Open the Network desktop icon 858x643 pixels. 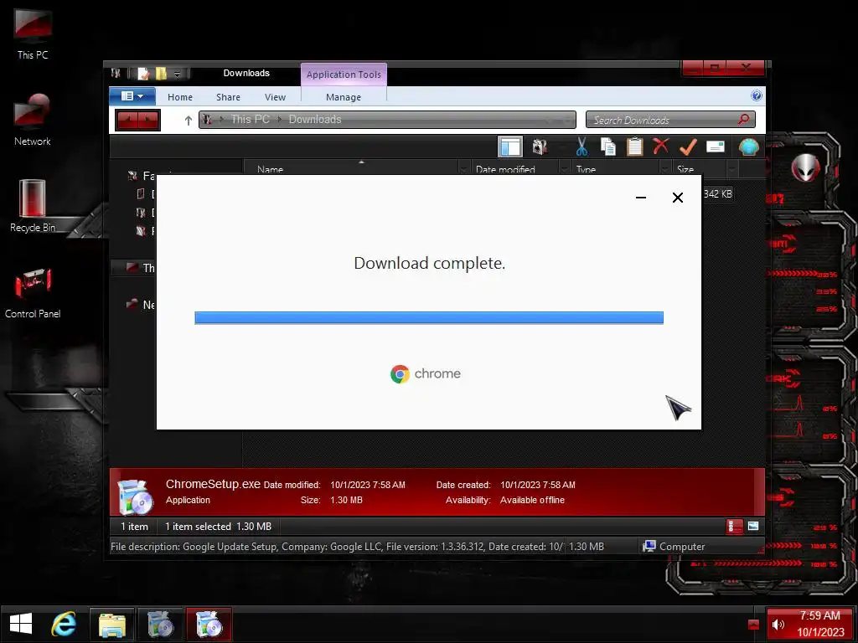pos(33,121)
